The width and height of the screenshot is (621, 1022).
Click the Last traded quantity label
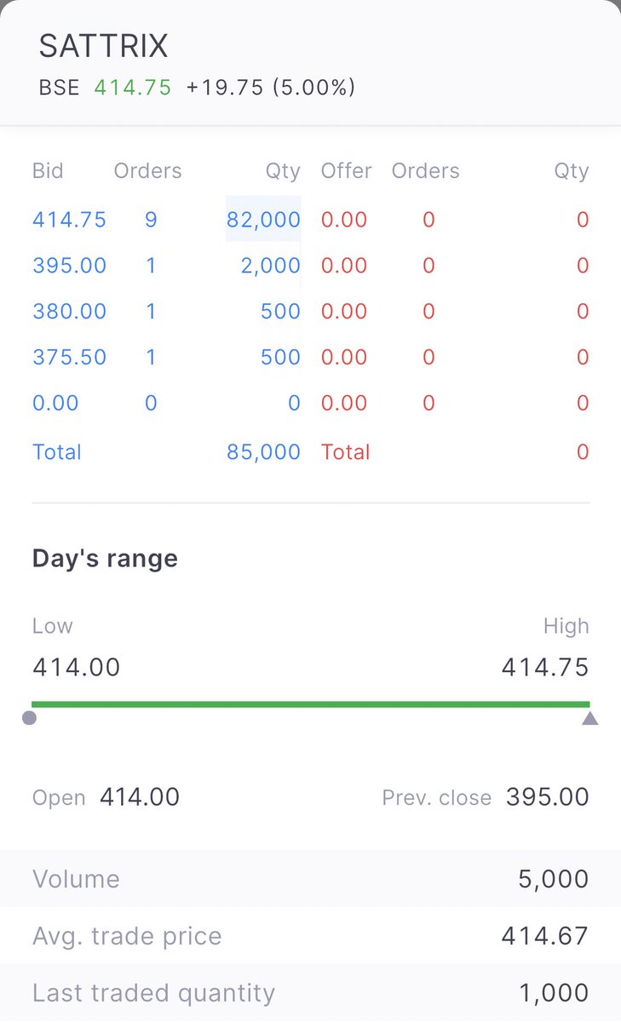point(154,993)
